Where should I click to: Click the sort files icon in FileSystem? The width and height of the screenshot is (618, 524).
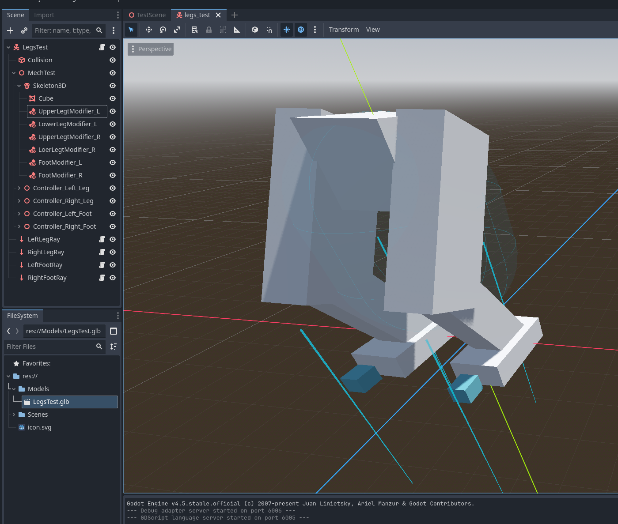(114, 347)
